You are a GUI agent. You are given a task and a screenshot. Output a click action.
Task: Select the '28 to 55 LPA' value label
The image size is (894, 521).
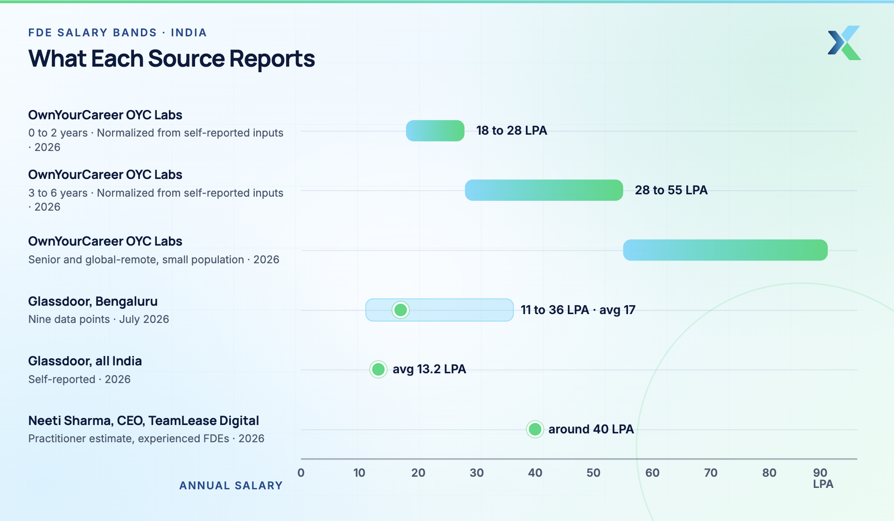tap(671, 190)
